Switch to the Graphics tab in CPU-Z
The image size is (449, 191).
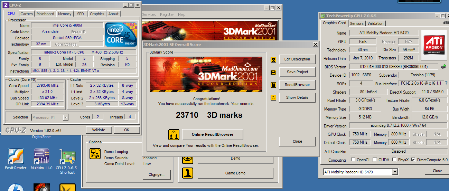coord(97,14)
